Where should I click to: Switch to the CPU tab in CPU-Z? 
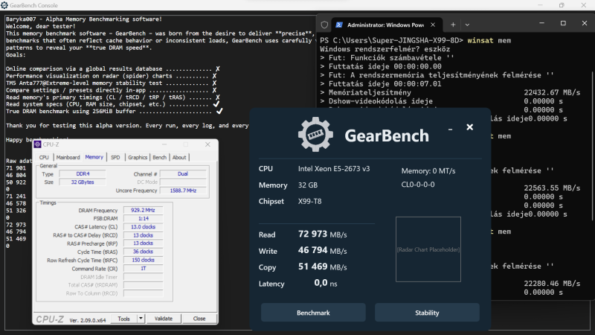[44, 157]
